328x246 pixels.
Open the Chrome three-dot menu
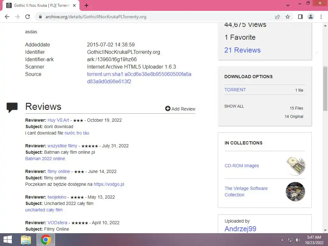(x=321, y=17)
